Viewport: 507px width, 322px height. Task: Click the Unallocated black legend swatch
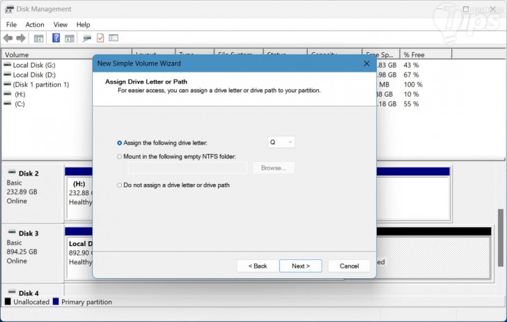click(8, 302)
